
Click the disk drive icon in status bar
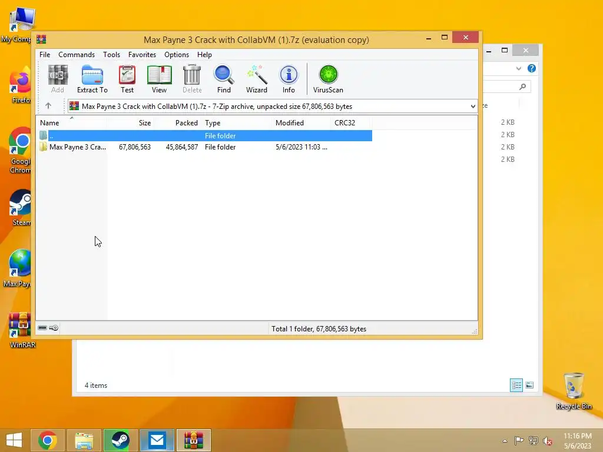pyautogui.click(x=42, y=328)
